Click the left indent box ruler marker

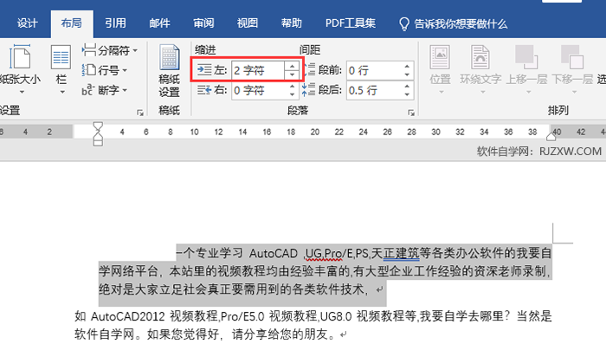click(x=98, y=143)
